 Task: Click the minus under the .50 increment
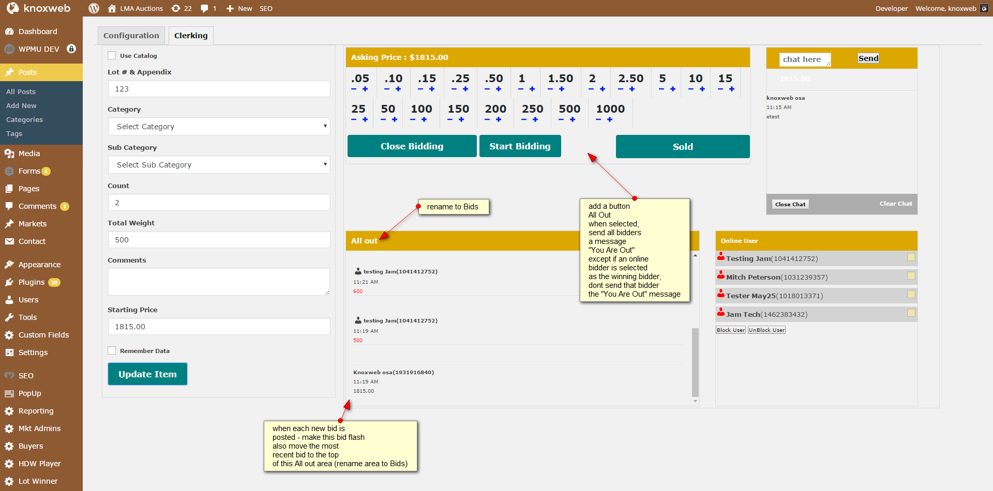click(487, 89)
